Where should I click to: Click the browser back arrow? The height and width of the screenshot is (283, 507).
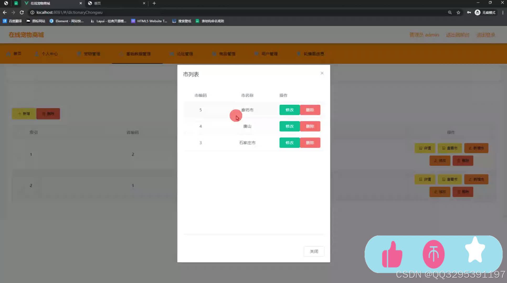coord(5,12)
